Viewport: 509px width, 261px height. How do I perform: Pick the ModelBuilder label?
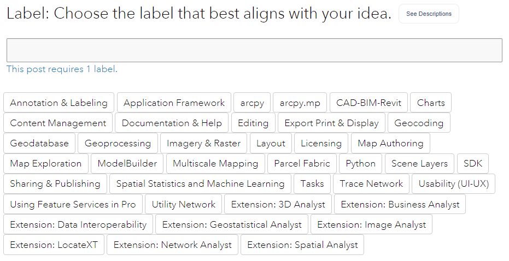(x=127, y=163)
